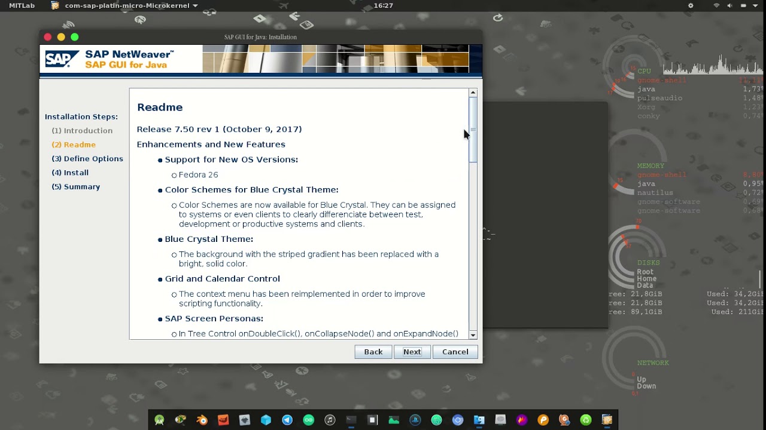
Task: Open the music player dock icon
Action: pos(330,420)
